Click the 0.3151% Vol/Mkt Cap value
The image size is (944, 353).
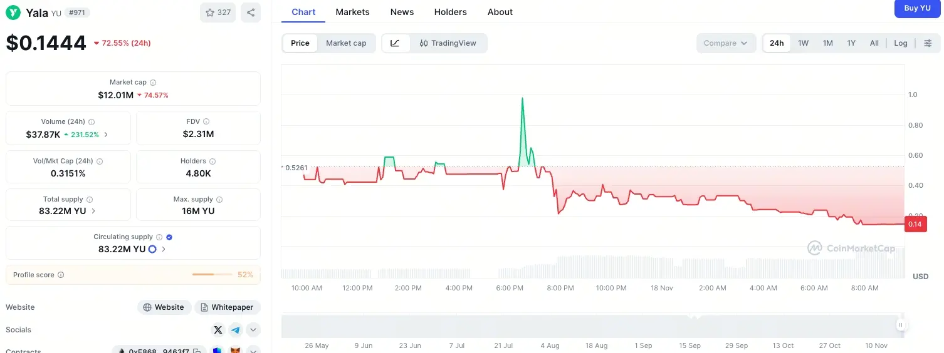click(x=68, y=173)
